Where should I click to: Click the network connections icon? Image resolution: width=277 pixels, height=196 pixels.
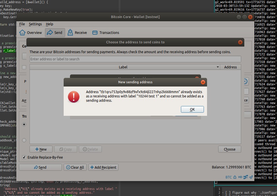pyautogui.click(x=245, y=177)
